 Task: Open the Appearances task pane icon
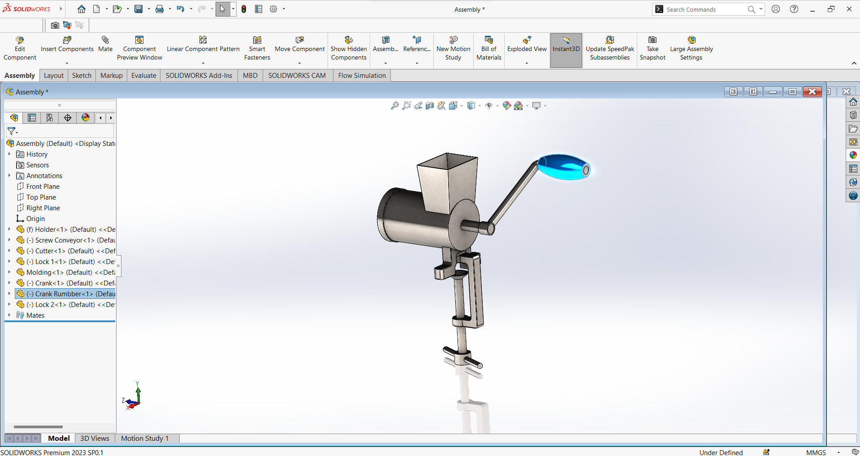853,155
